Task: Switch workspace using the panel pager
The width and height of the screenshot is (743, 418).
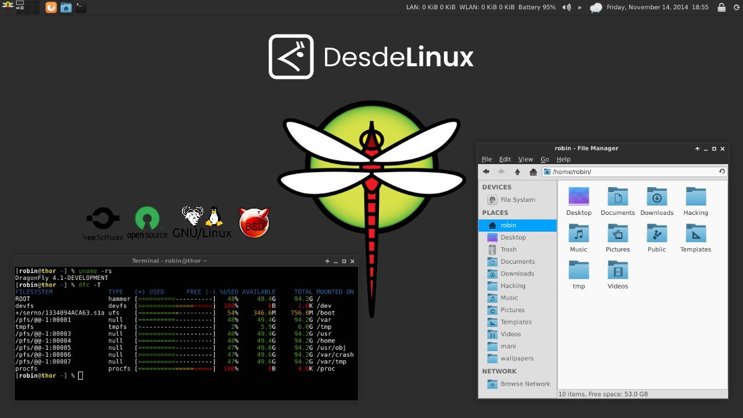Action: 27,7
